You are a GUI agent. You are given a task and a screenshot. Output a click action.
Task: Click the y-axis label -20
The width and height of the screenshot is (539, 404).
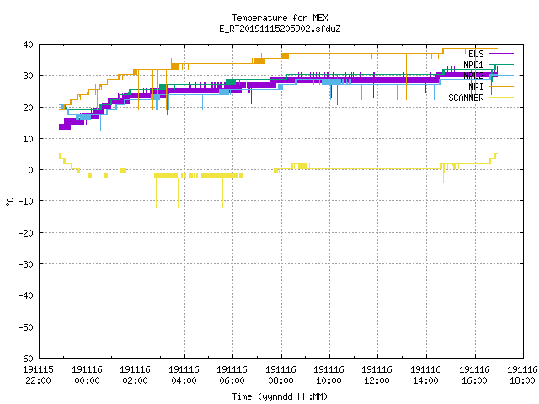pos(26,233)
